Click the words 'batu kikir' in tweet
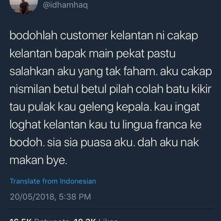Viewport: 221px width, 221px height. (189, 89)
